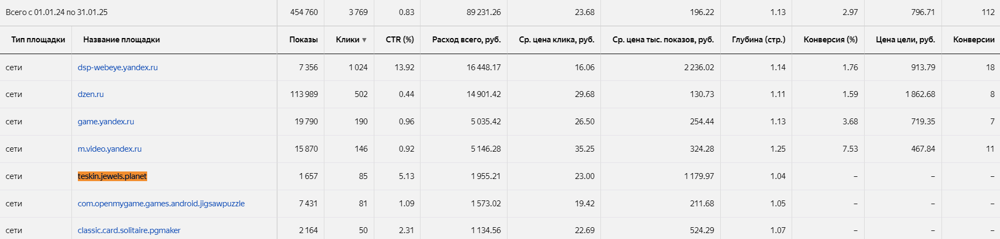Screen dimensions: 1000x239
Task: Open the classic.card.solitaire.pgmaker link
Action: click(x=129, y=230)
